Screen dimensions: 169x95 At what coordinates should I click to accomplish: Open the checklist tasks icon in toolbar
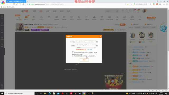[87, 17]
